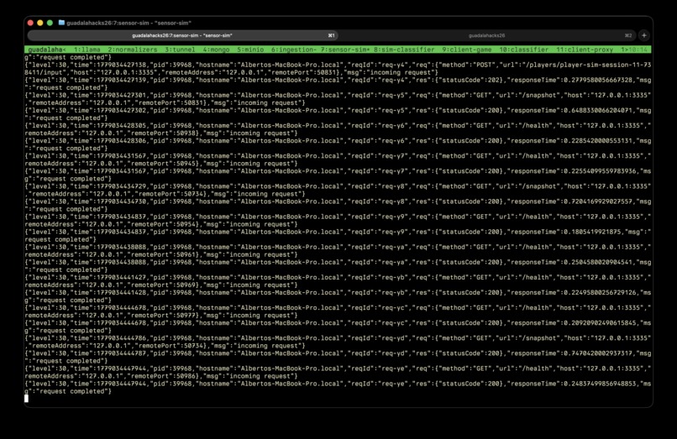Close the terminal window with red button
This screenshot has height=439, width=677.
(30, 23)
